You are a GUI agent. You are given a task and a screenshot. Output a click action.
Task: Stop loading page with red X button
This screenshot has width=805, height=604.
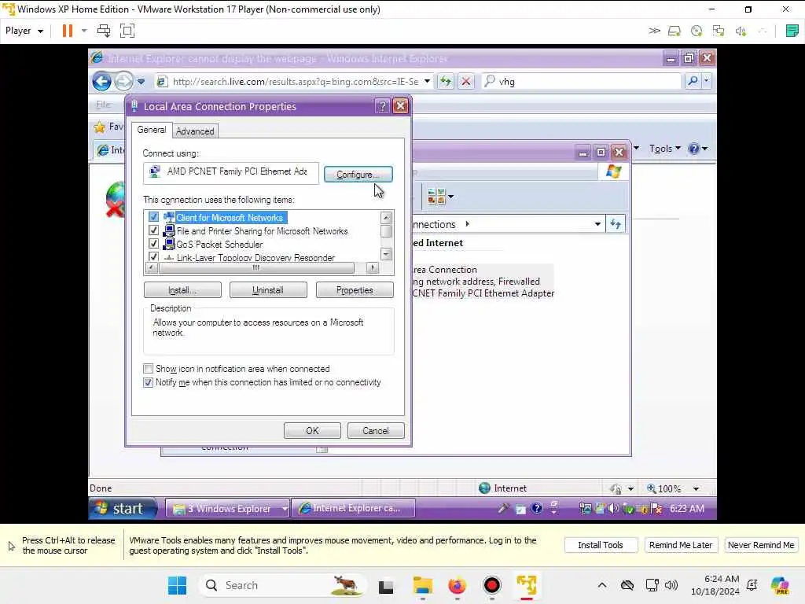pyautogui.click(x=465, y=81)
